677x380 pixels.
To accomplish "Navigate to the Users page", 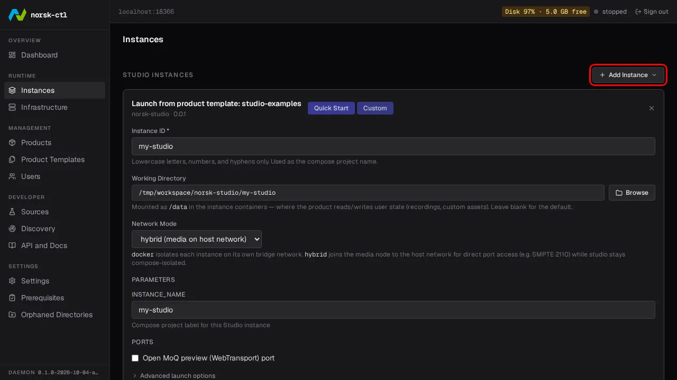I will pyautogui.click(x=55, y=176).
